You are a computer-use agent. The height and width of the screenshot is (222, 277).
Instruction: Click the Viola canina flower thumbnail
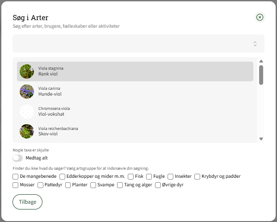click(x=27, y=92)
